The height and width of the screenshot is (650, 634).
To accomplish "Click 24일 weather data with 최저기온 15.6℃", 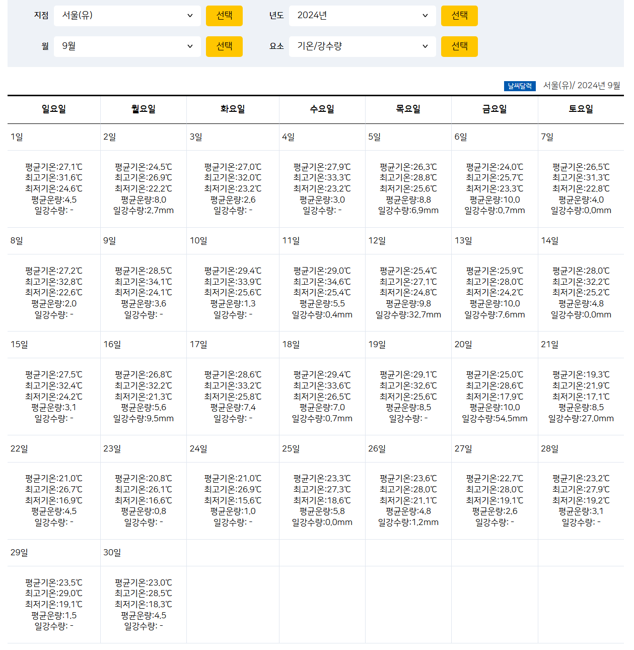I will pos(233,500).
